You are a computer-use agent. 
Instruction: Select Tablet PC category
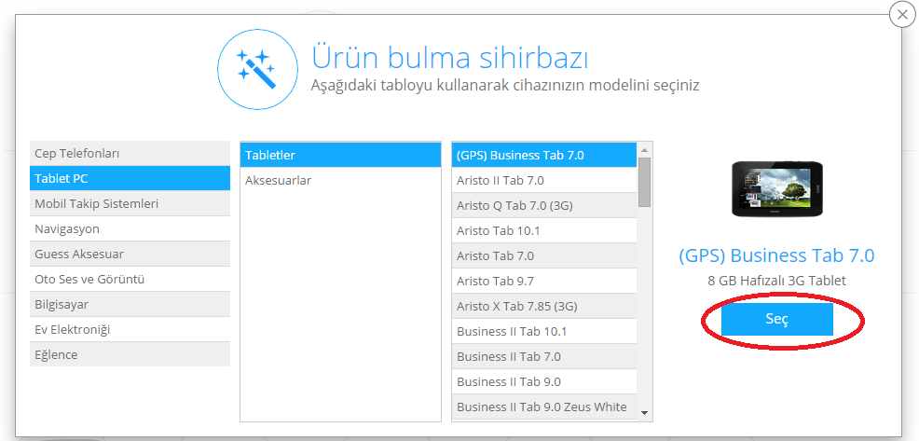(x=130, y=178)
